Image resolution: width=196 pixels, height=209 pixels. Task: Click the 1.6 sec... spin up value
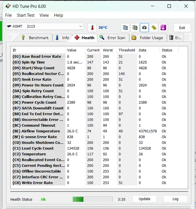point(75,62)
